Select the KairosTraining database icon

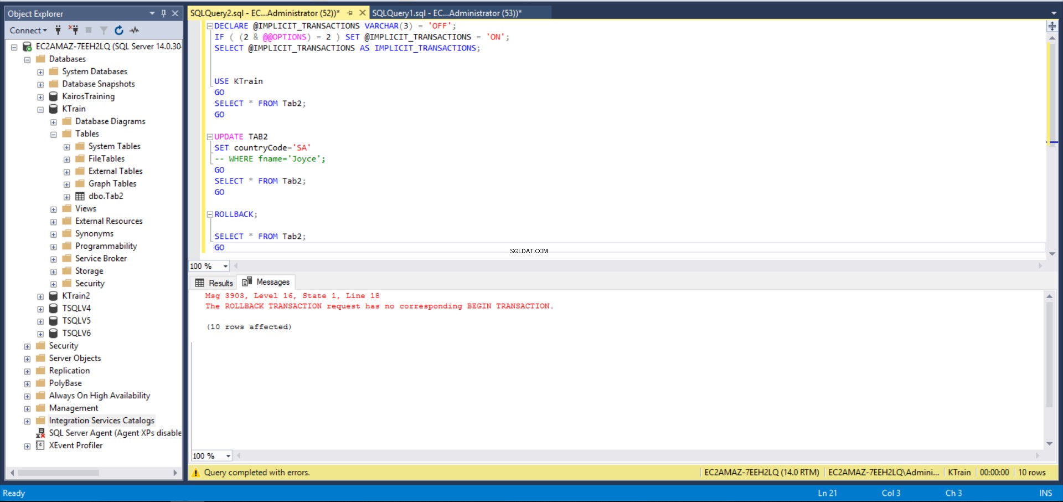pyautogui.click(x=53, y=96)
